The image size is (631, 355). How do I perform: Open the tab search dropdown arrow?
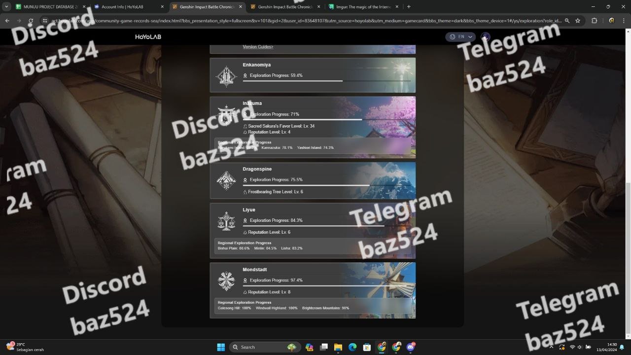click(x=7, y=7)
